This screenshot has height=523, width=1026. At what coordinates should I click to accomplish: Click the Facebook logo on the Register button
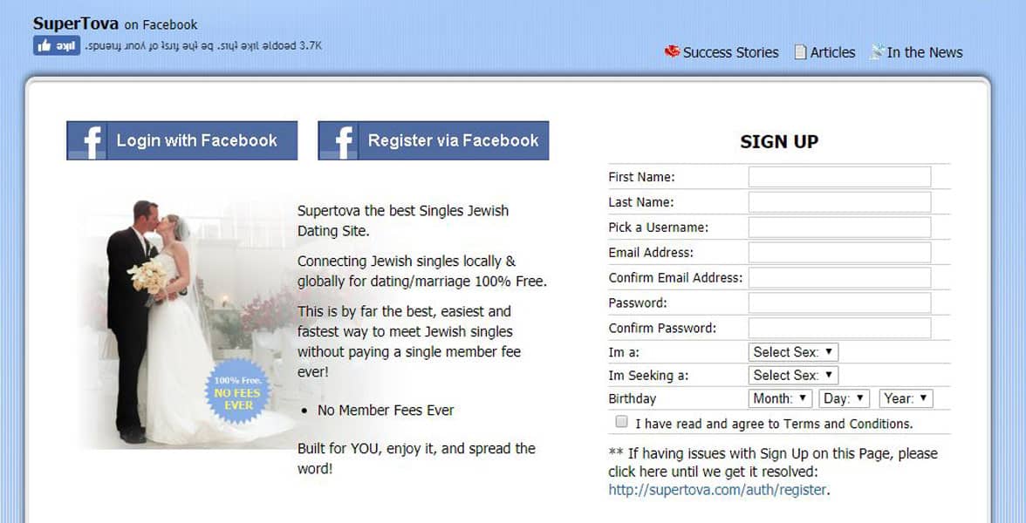338,140
